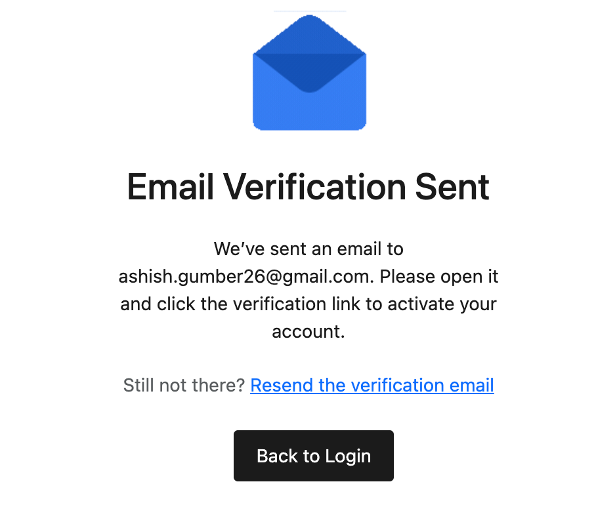
Task: Click the Still not there? text
Action: [x=184, y=385]
